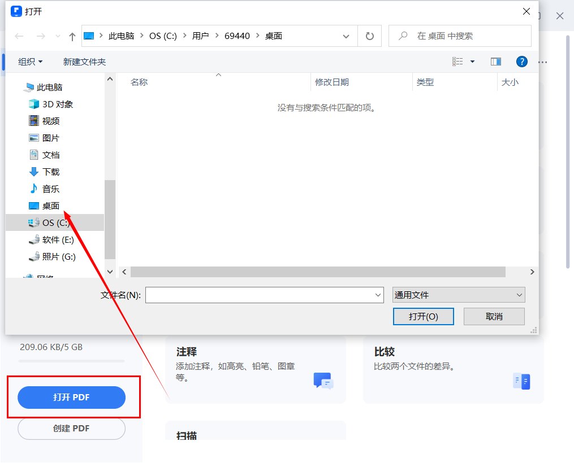Click 用户 in the address breadcrumb
This screenshot has height=463, width=574.
pos(201,36)
